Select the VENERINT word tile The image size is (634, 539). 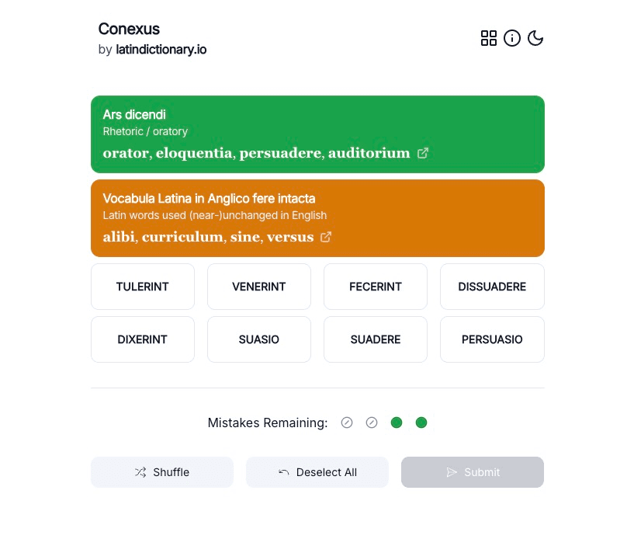[259, 287]
